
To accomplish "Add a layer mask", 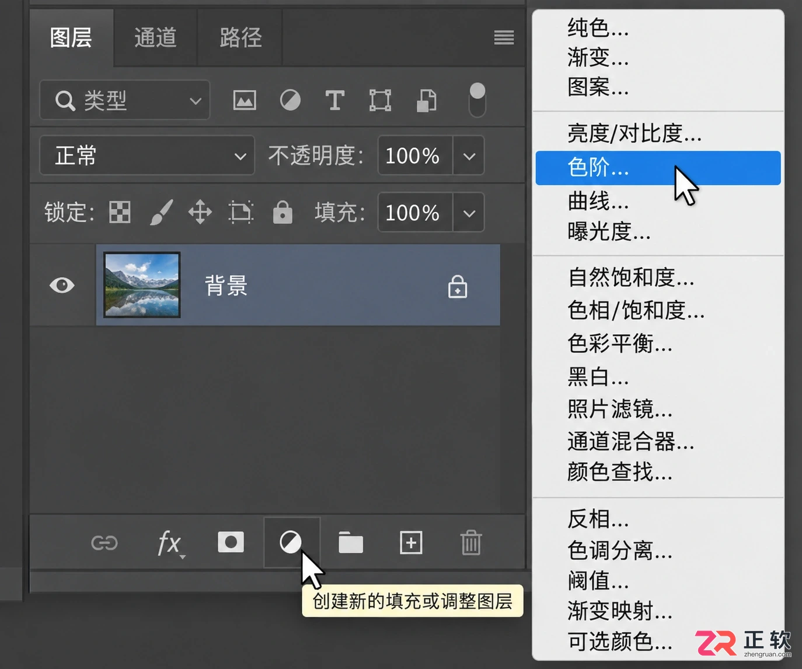I will 231,542.
